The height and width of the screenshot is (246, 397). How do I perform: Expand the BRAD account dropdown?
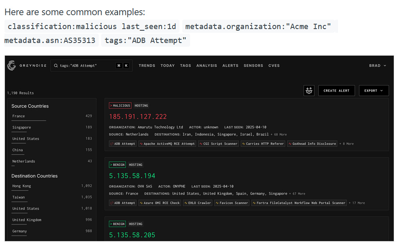click(x=377, y=65)
